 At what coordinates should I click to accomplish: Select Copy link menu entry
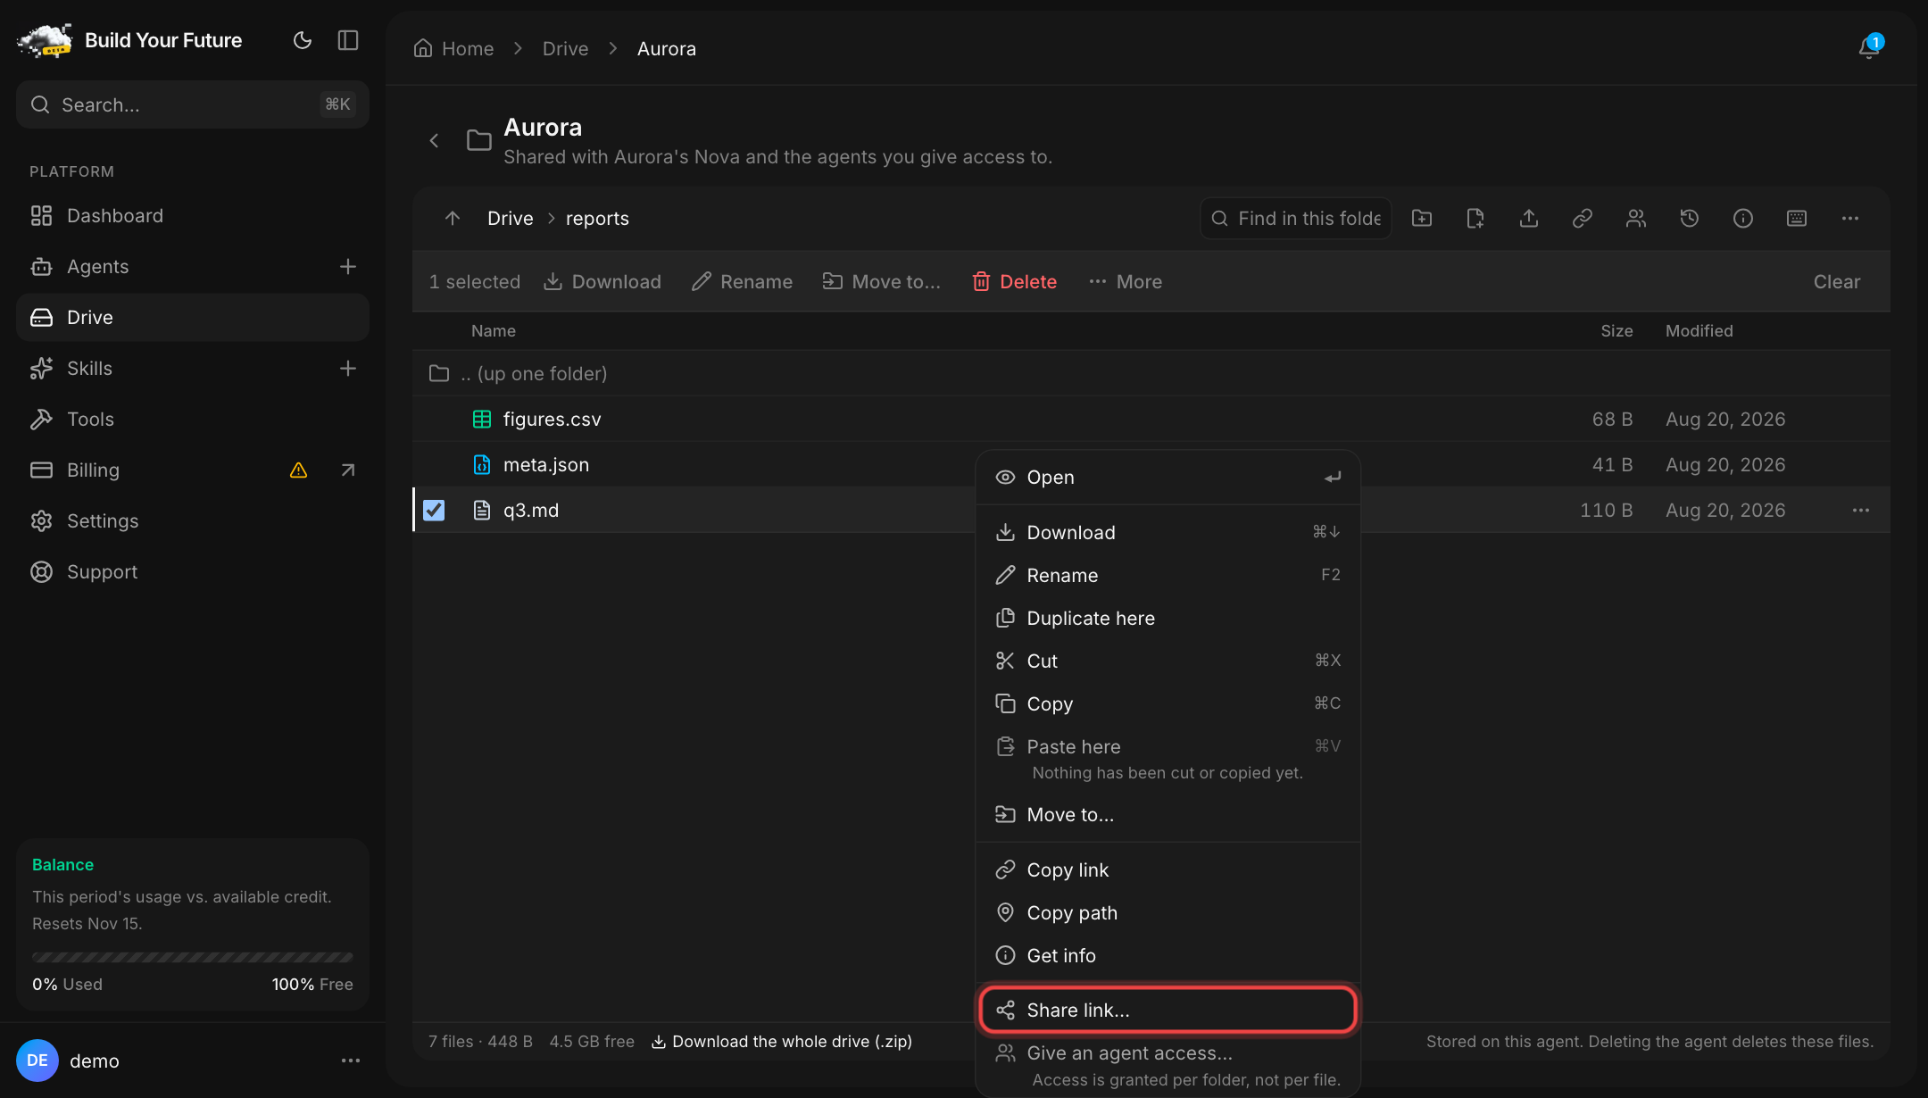click(x=1168, y=870)
